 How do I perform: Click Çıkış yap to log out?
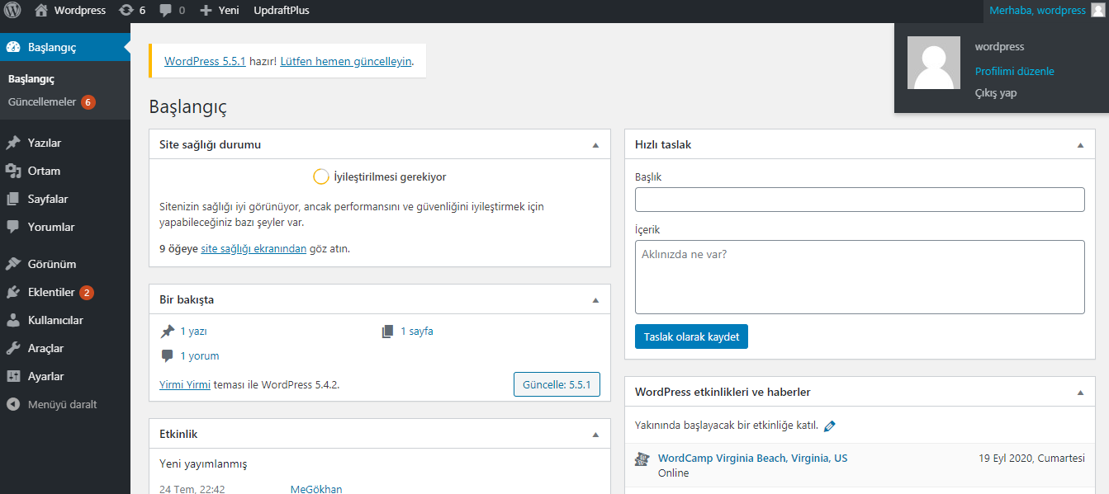996,92
